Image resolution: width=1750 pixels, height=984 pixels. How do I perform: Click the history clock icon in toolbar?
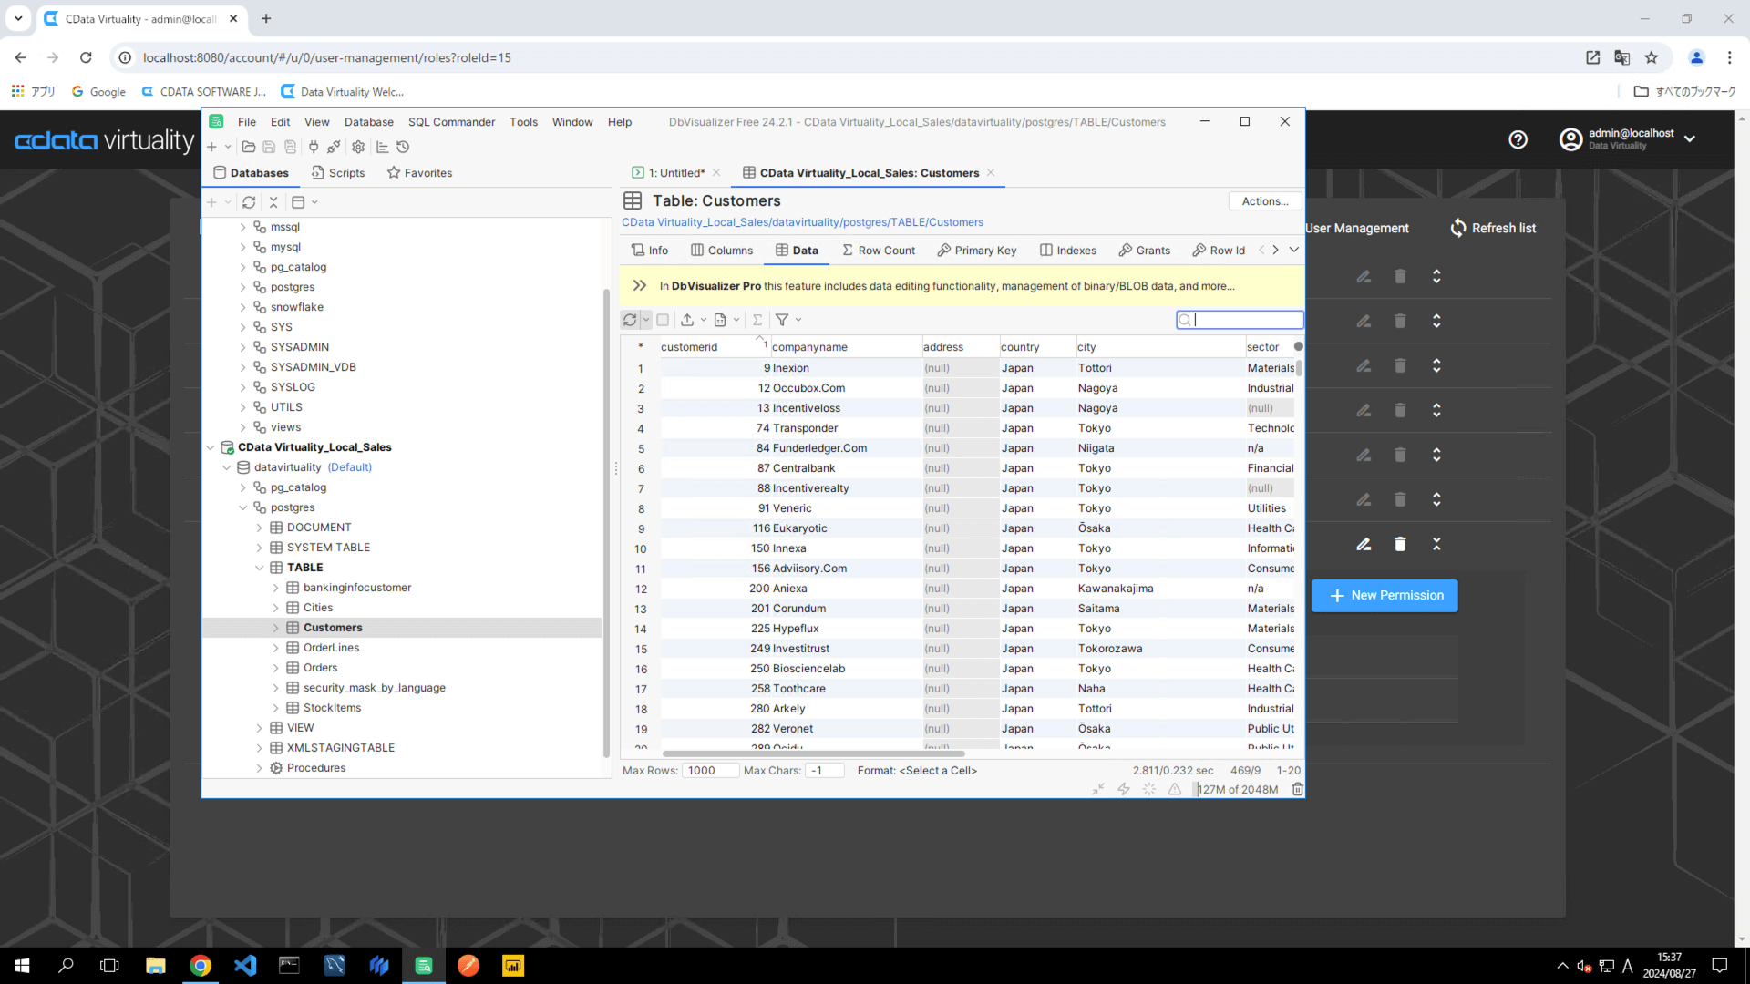pyautogui.click(x=403, y=147)
